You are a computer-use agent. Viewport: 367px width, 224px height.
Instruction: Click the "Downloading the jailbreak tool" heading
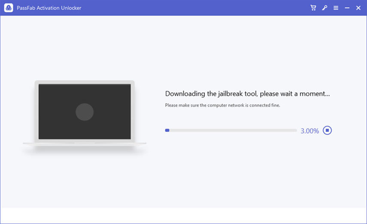[x=247, y=94]
